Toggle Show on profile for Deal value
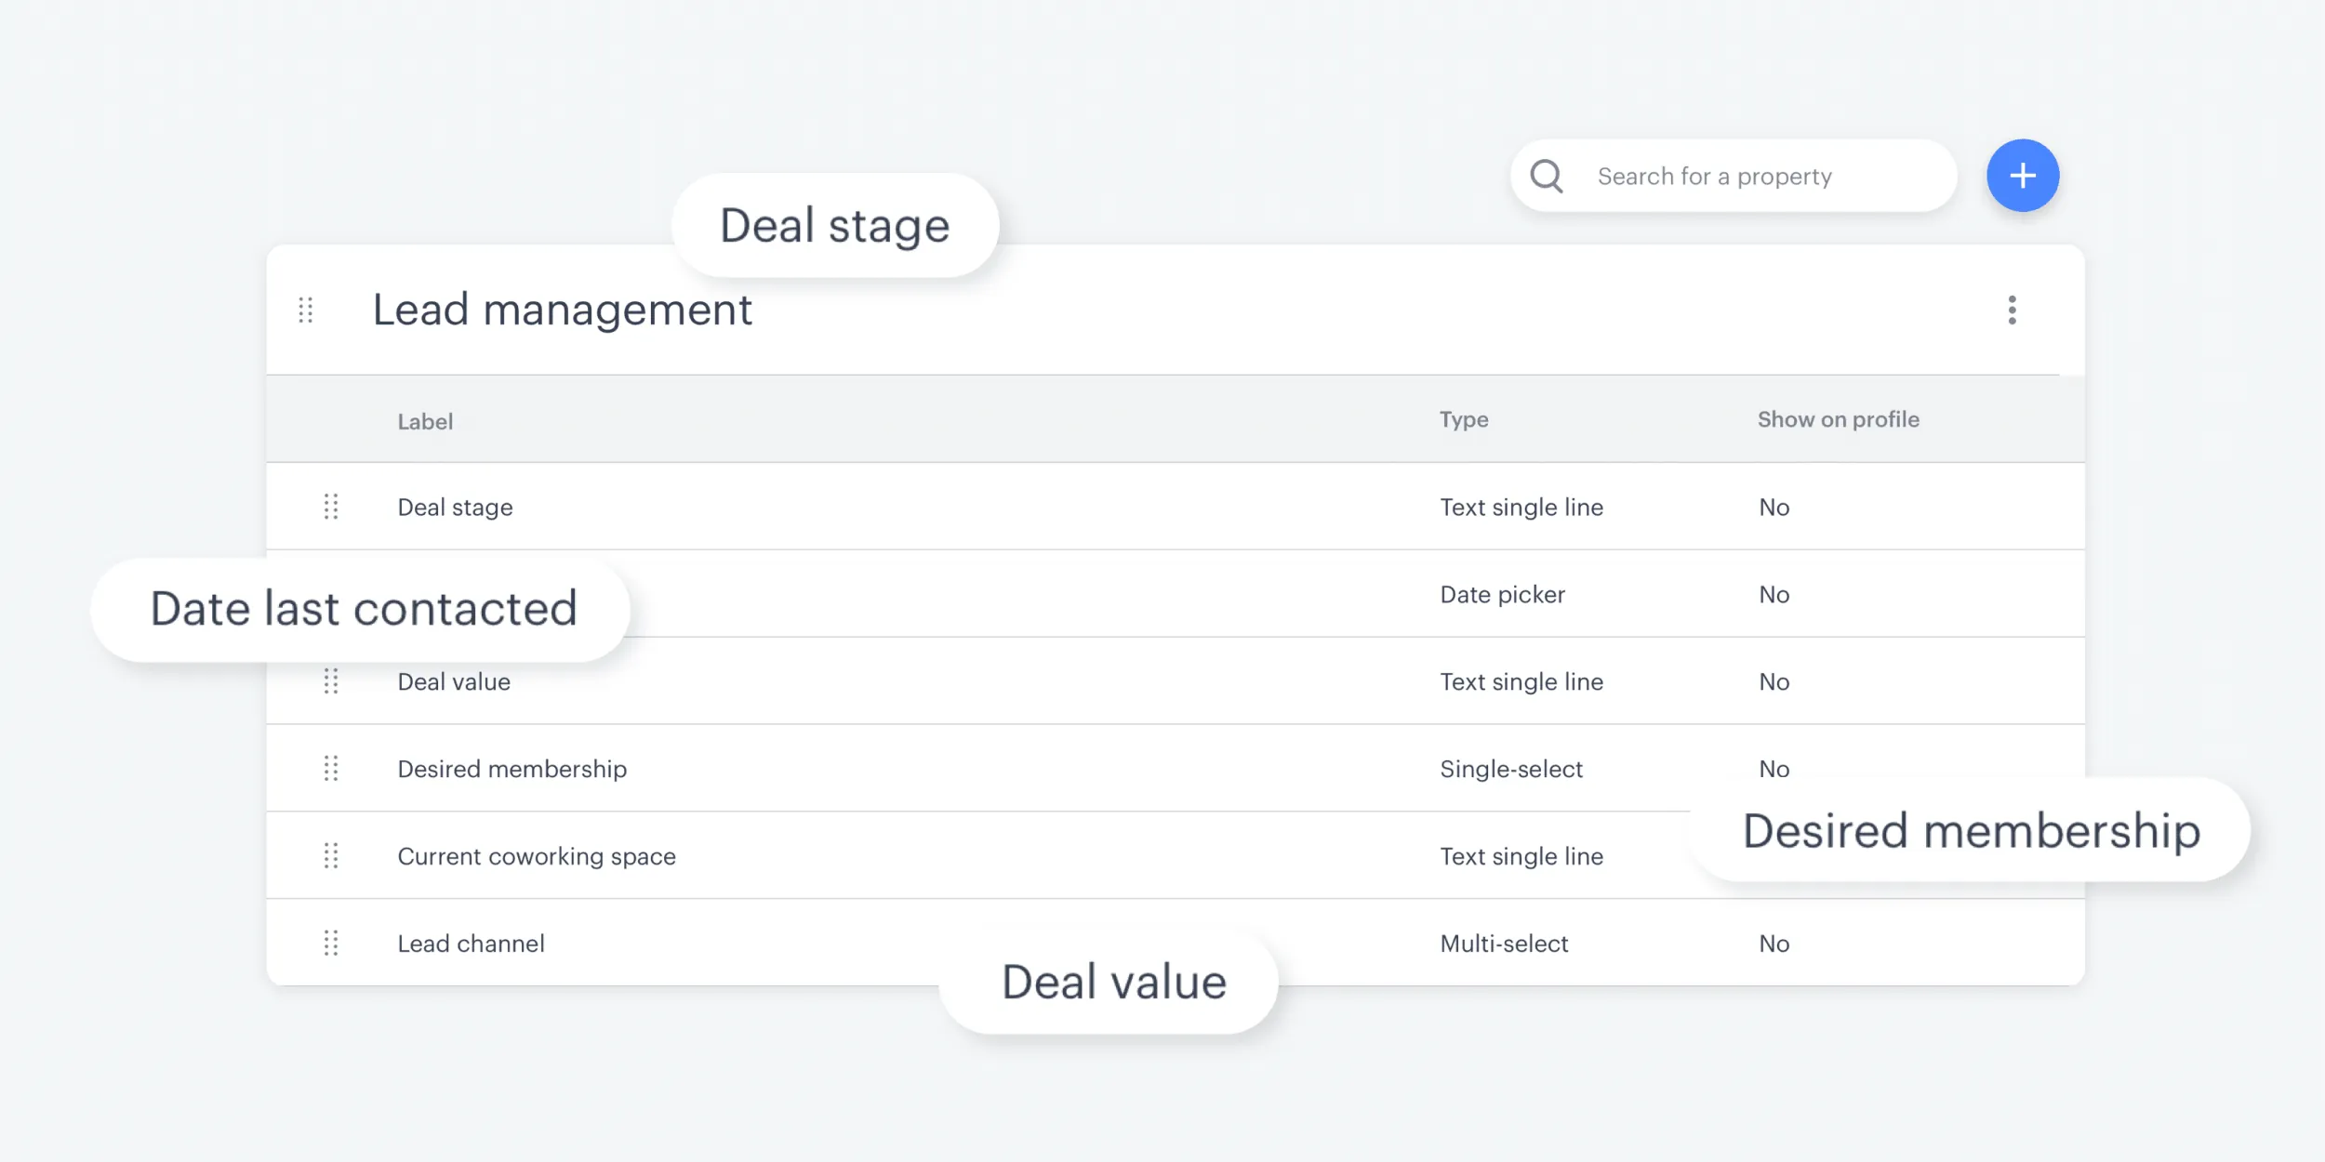This screenshot has height=1162, width=2325. coord(1774,680)
